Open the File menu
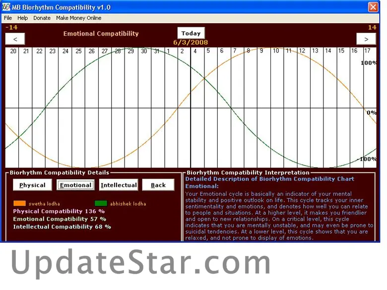The width and height of the screenshot is (387, 290). pyautogui.click(x=7, y=18)
